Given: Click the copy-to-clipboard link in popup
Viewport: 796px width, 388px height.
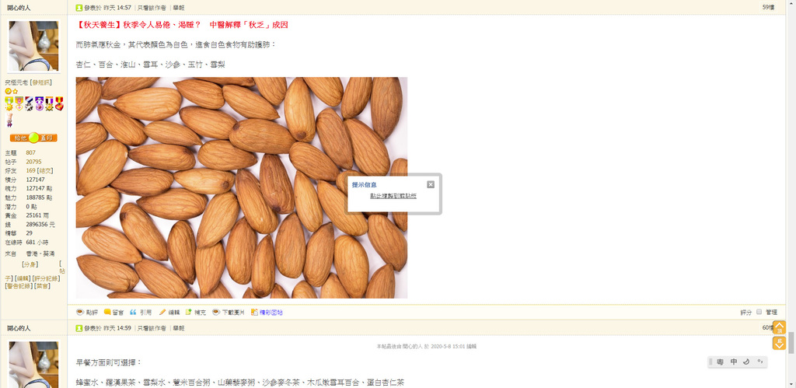Looking at the screenshot, I should [x=393, y=196].
